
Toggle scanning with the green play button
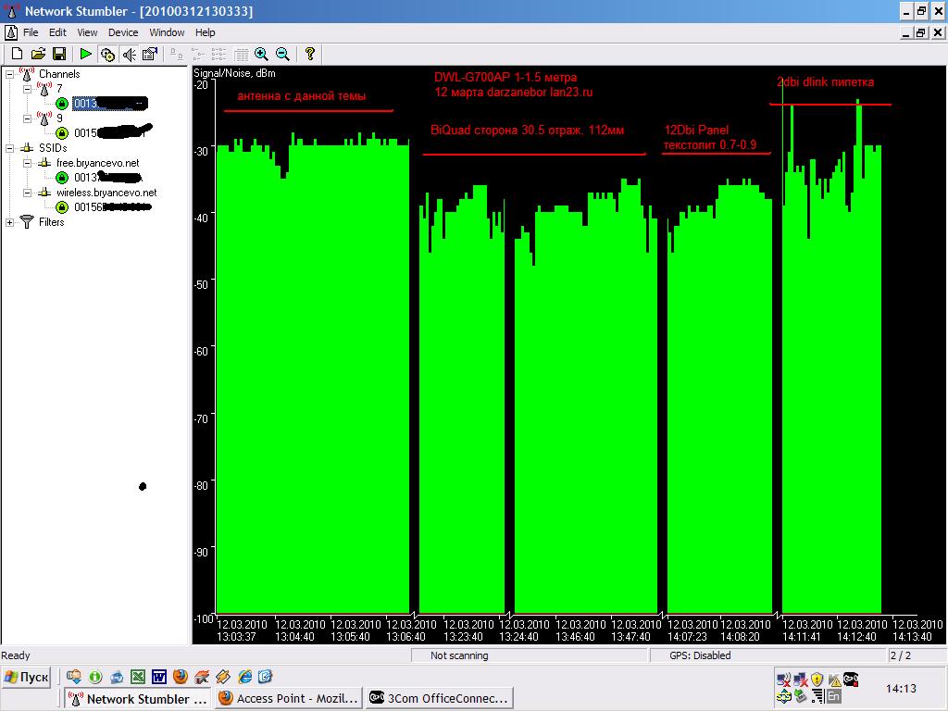click(85, 55)
